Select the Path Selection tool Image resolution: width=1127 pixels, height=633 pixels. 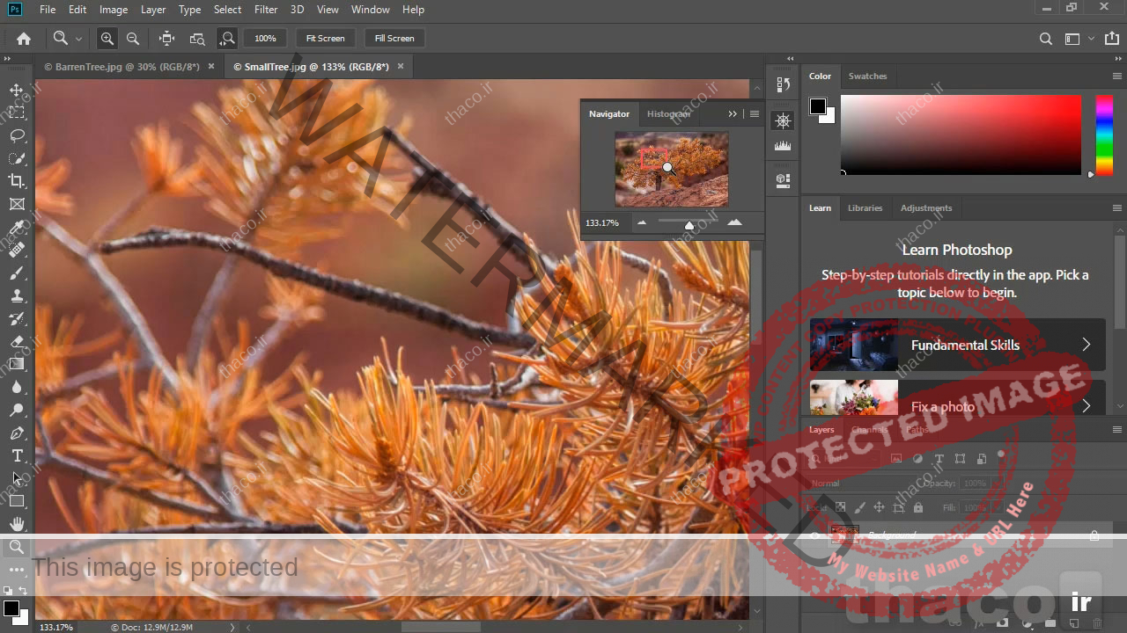pyautogui.click(x=17, y=479)
